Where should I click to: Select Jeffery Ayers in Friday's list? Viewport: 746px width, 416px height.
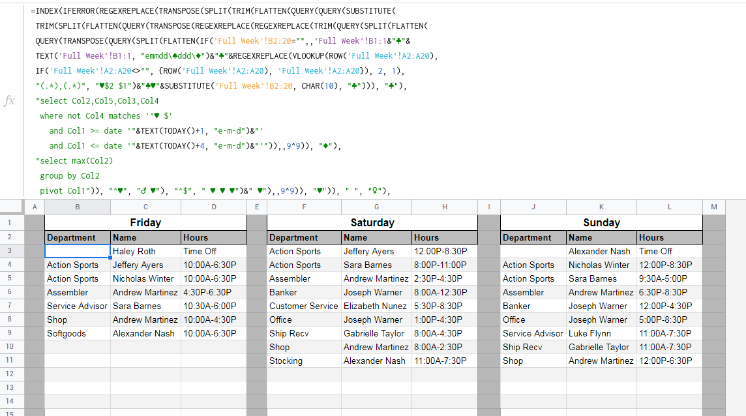(145, 265)
